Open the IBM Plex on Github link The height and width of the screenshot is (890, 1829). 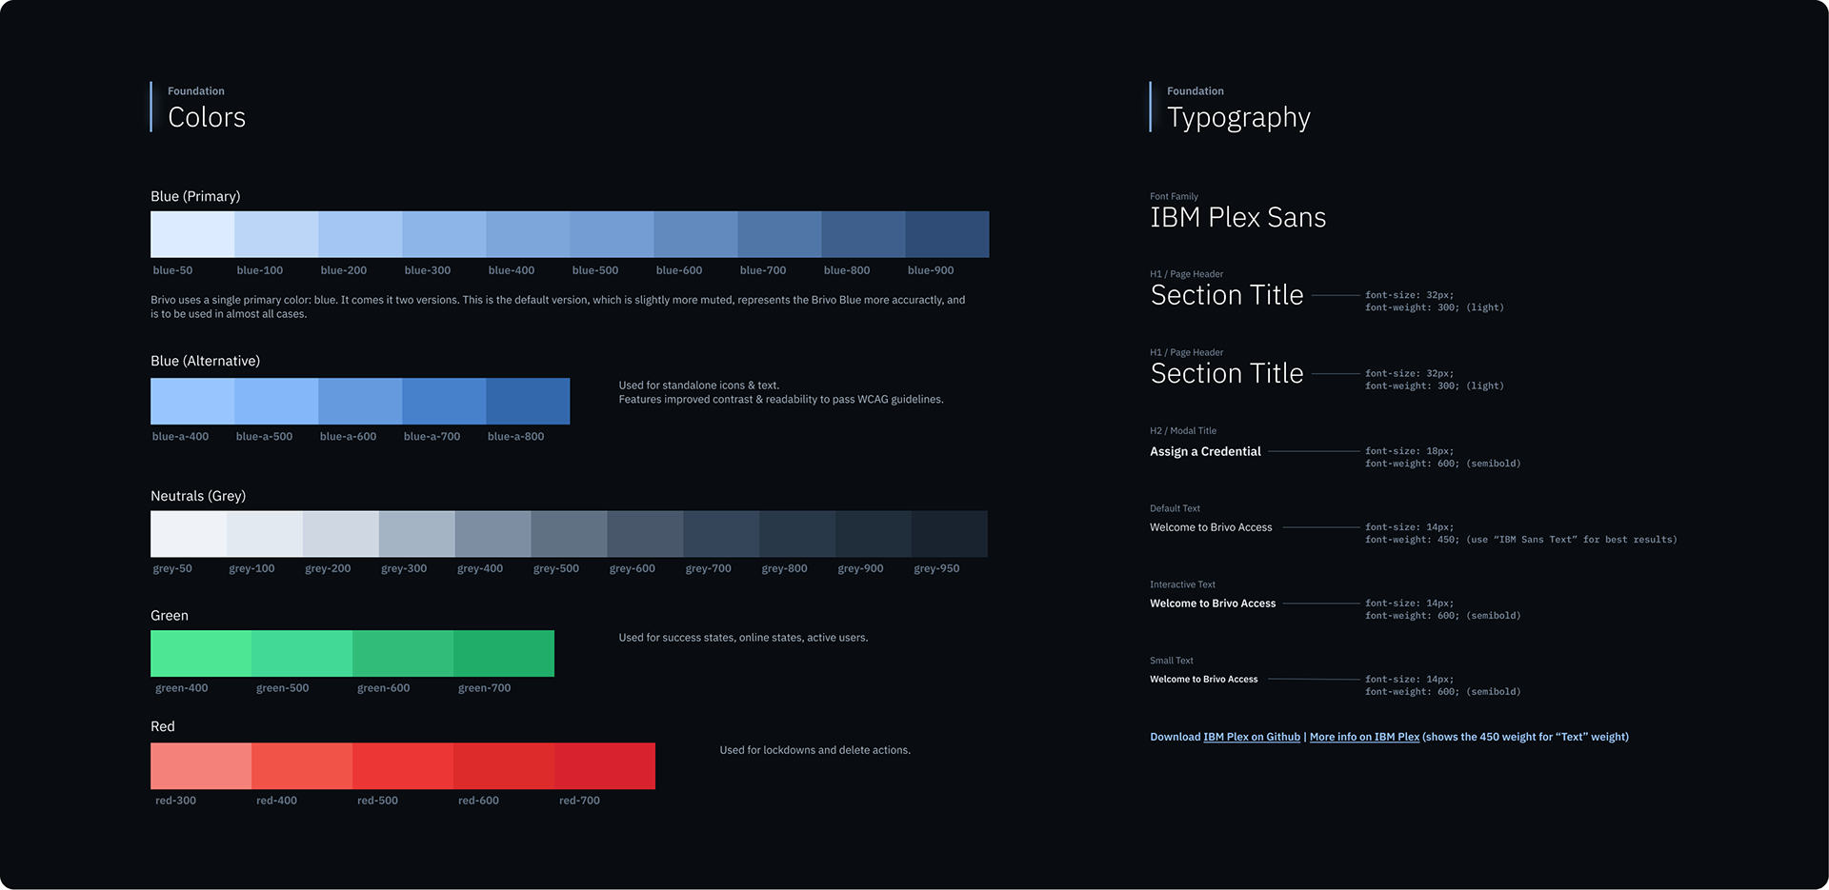1252,737
